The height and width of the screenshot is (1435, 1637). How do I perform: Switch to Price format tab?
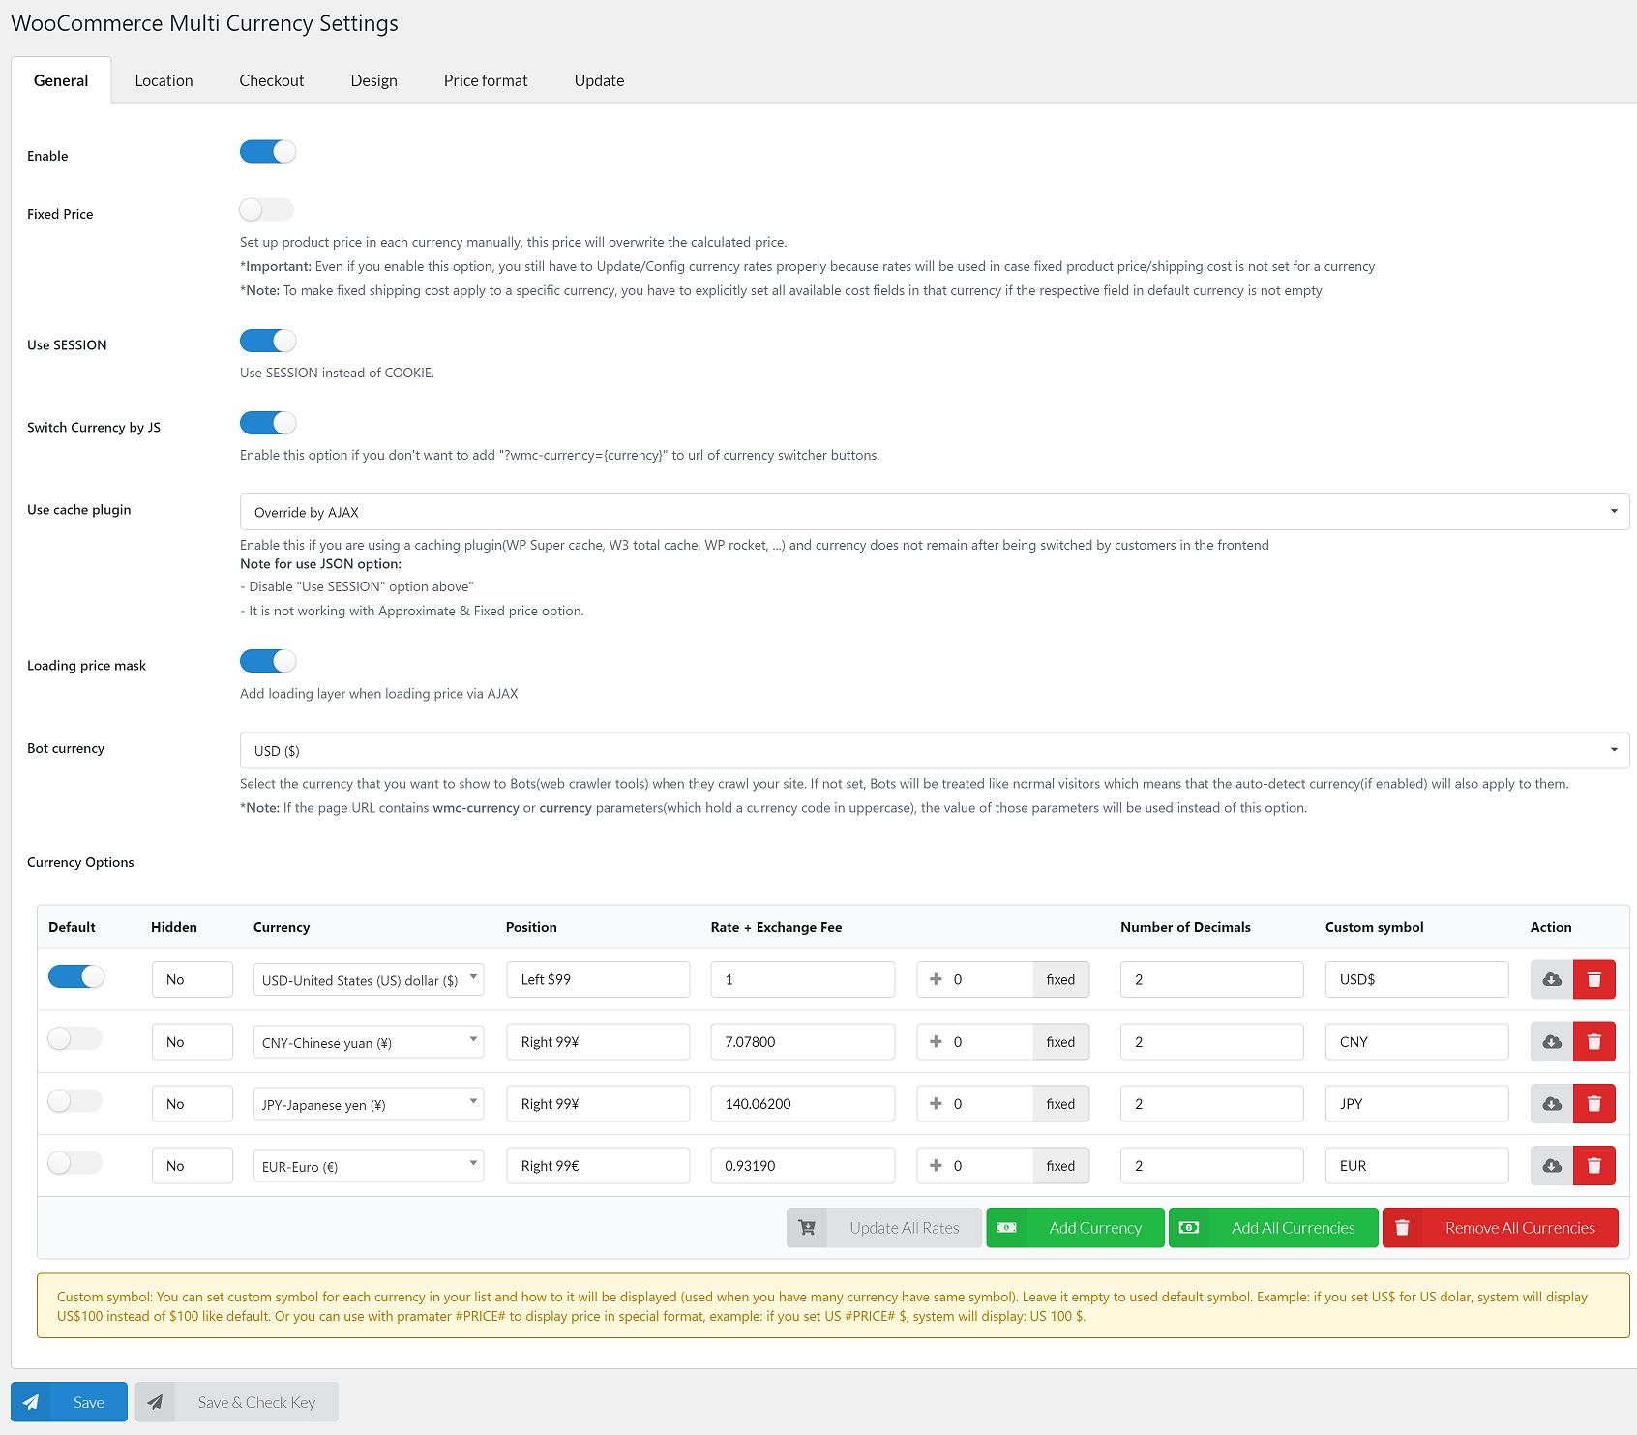pos(486,80)
